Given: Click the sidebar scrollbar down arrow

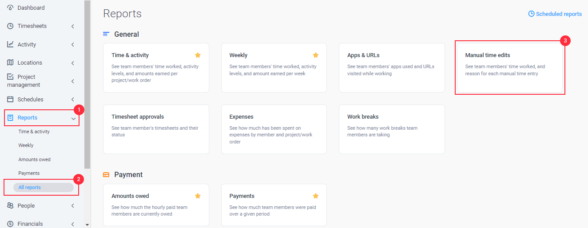Looking at the screenshot, I should [x=87, y=225].
